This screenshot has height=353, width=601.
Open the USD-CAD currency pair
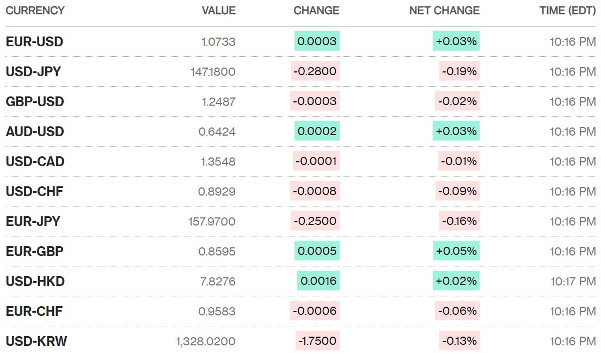35,161
